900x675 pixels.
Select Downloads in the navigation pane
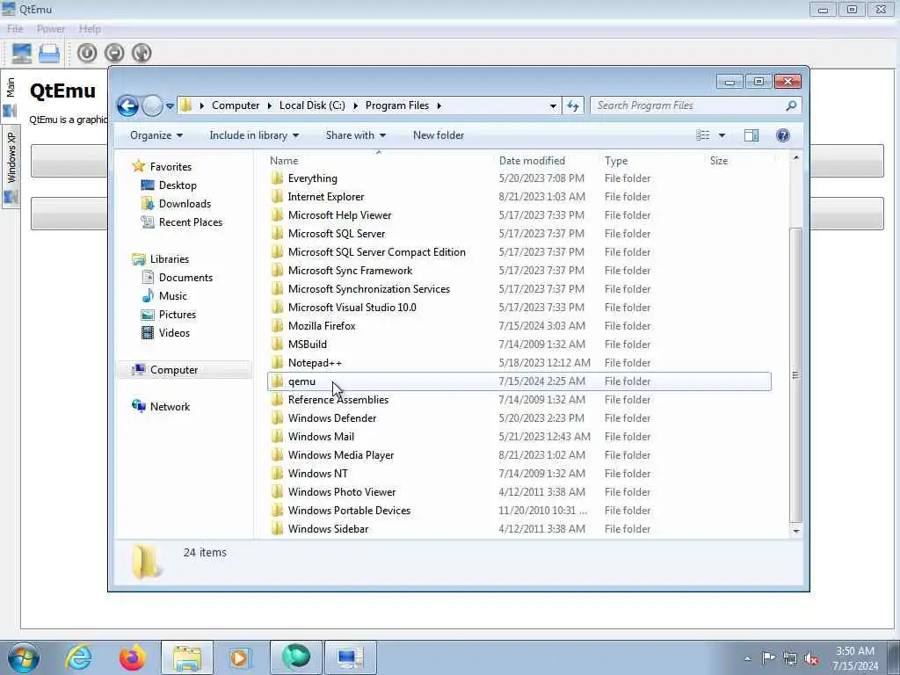point(185,204)
